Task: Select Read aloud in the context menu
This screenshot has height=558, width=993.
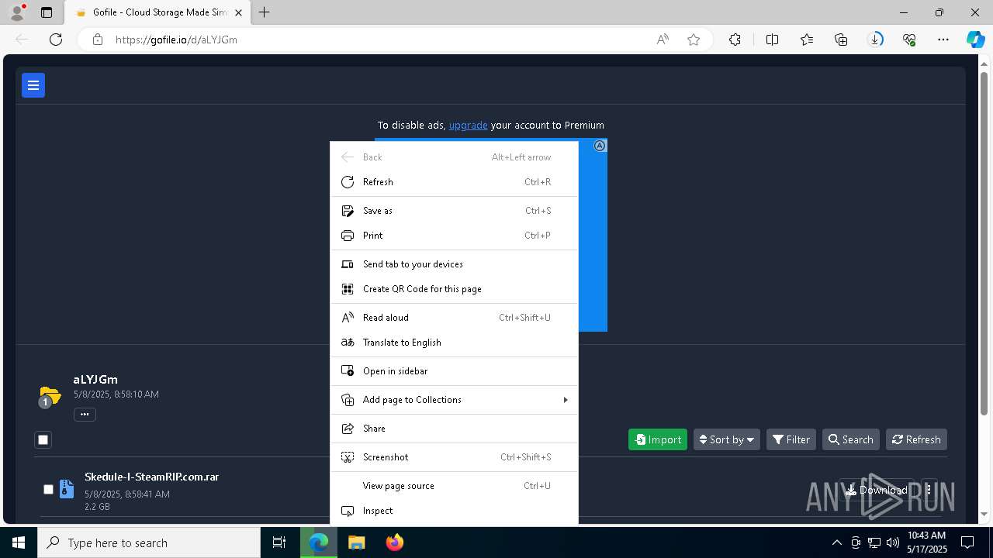Action: point(454,318)
